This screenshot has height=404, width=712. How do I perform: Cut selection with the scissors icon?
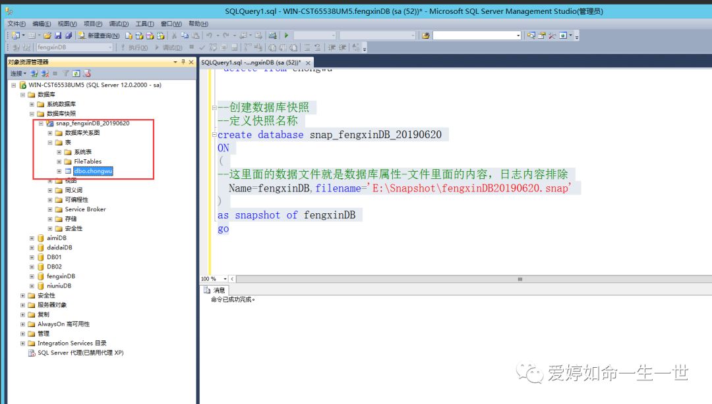[x=174, y=36]
